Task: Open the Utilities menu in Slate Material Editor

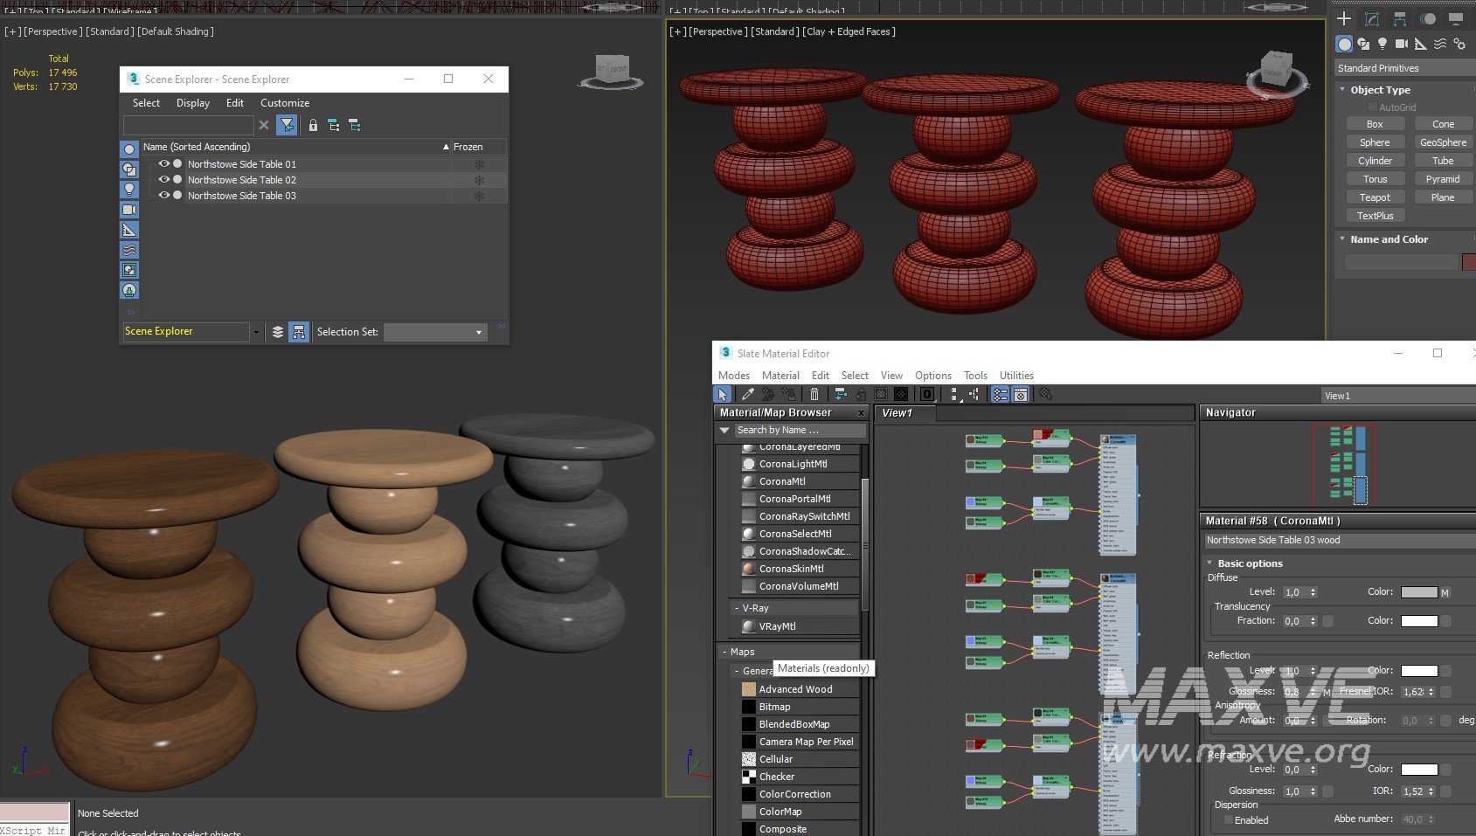Action: (x=1016, y=376)
